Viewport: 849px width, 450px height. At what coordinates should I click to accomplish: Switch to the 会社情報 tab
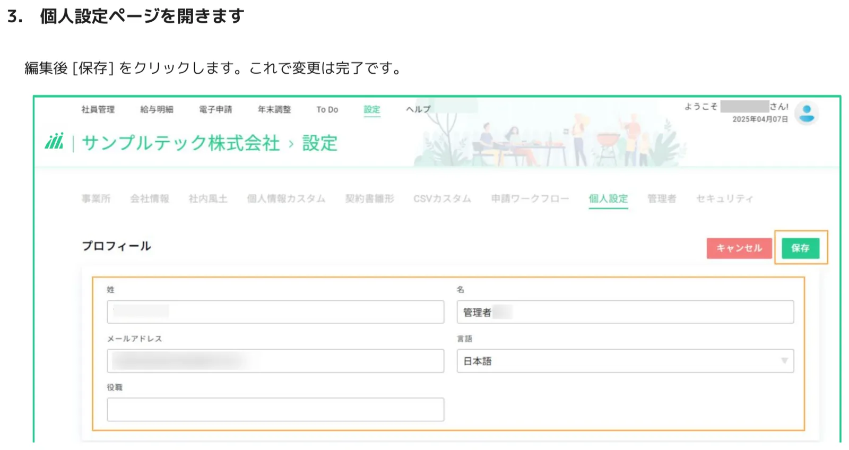150,198
